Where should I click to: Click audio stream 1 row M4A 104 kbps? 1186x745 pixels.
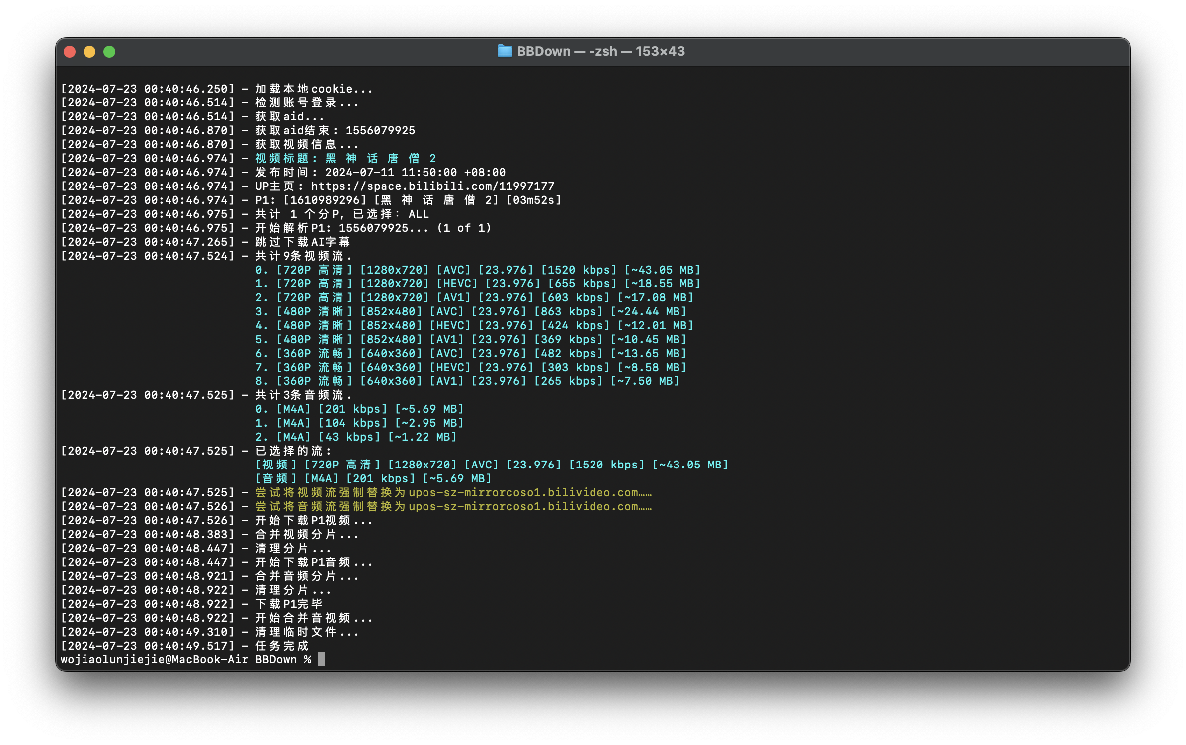359,423
